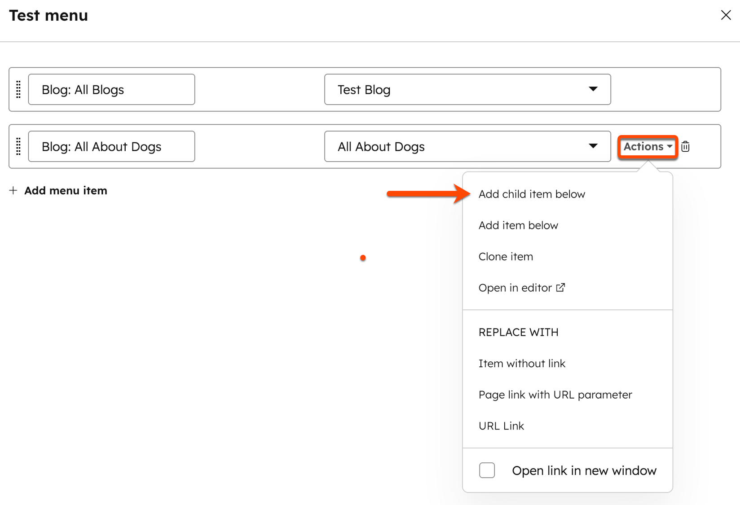
Task: Click the Blog: All Blogs label field
Action: click(x=111, y=89)
